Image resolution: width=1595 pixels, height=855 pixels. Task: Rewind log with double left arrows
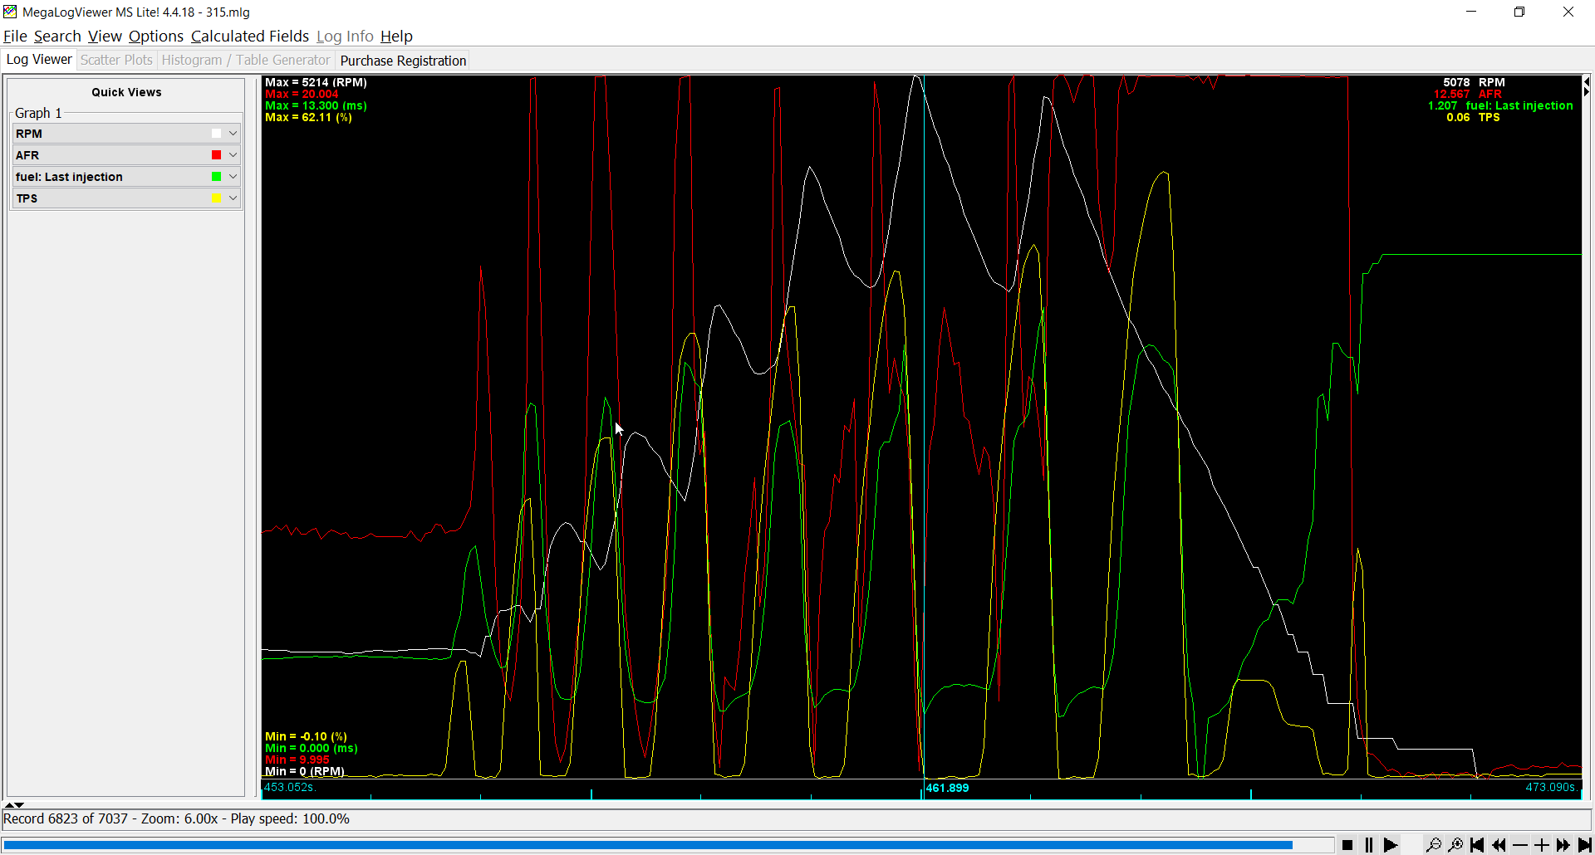(1499, 845)
